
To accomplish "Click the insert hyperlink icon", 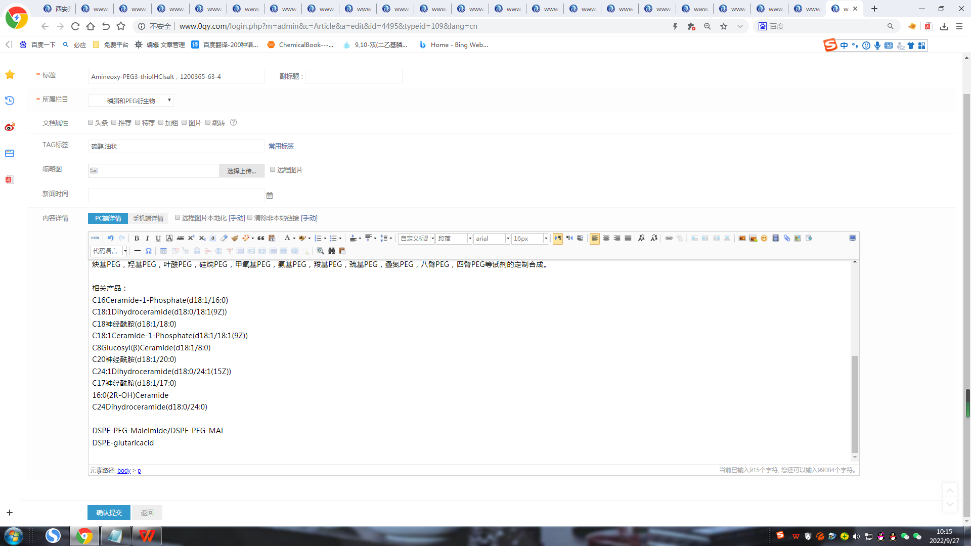I will 669,238.
